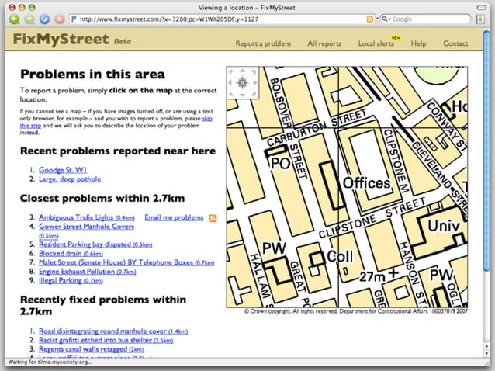Click the browser Forward arrow button
The image size is (495, 371).
click(29, 19)
